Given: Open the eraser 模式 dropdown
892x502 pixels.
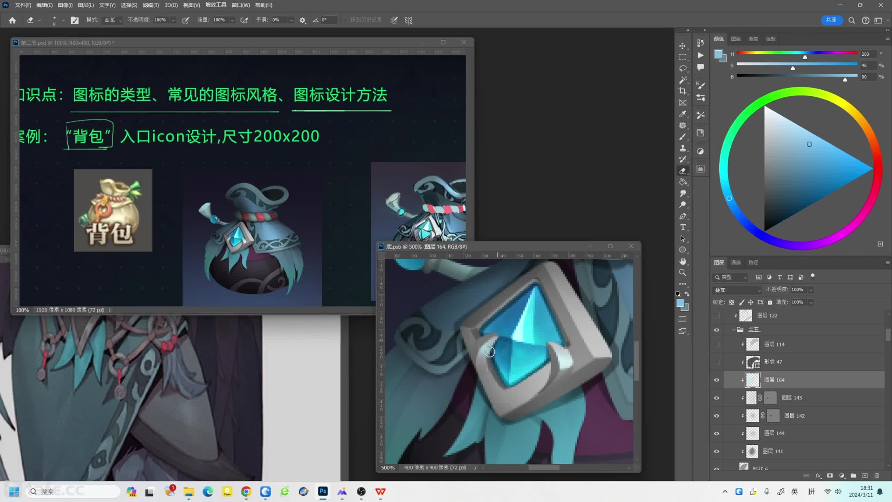Looking at the screenshot, I should 113,20.
